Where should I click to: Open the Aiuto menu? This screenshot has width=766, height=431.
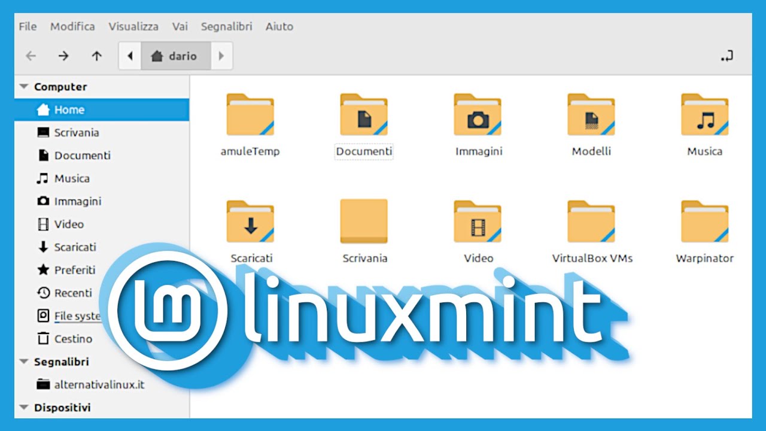pyautogui.click(x=279, y=26)
